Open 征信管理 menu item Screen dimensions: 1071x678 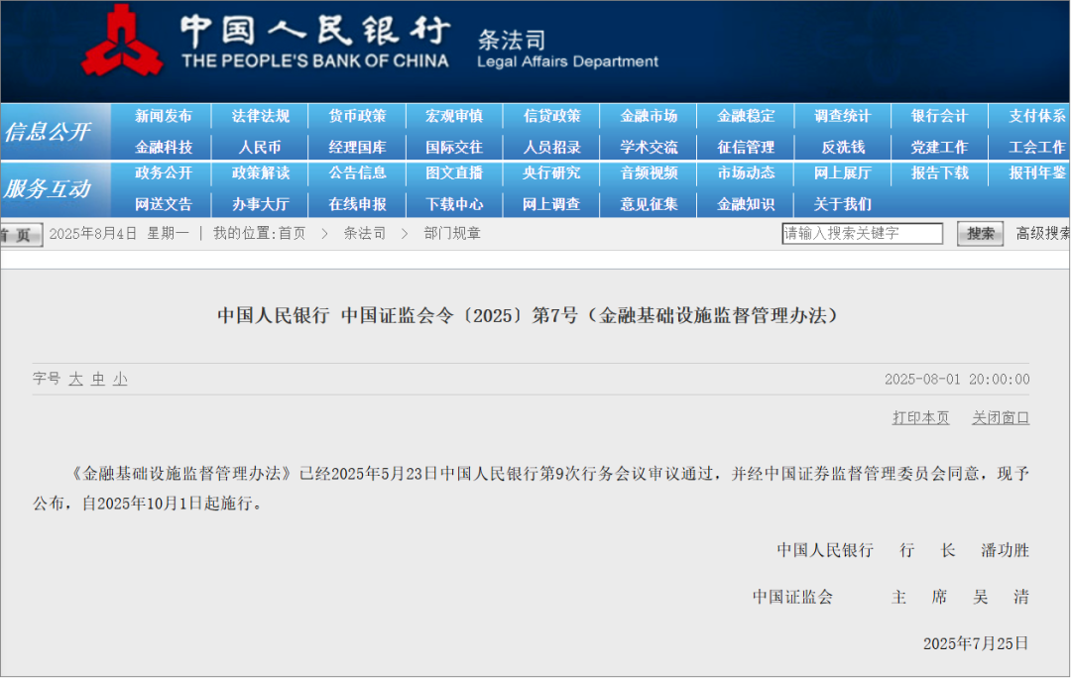[x=745, y=147]
